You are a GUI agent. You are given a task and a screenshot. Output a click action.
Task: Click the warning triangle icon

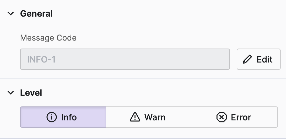coord(135,117)
